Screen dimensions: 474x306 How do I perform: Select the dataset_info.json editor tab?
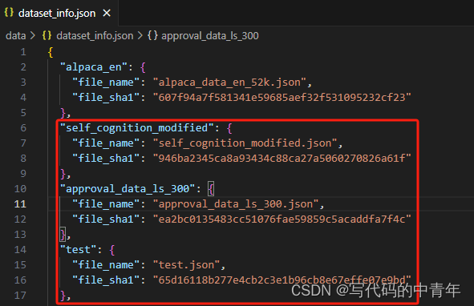click(x=59, y=13)
